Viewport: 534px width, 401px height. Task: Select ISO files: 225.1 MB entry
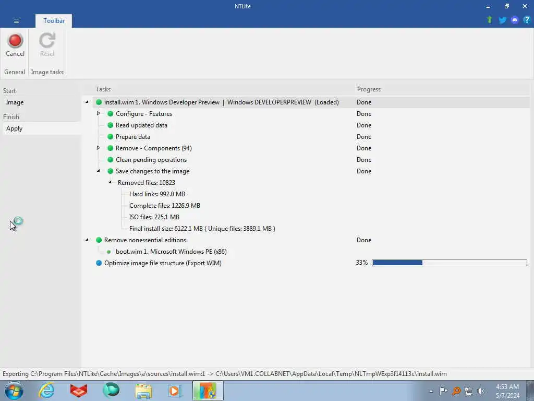[x=154, y=217]
